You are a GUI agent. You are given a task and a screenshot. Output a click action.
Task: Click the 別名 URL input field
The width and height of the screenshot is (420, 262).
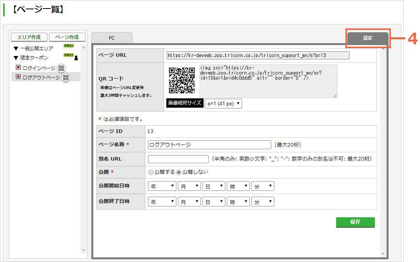click(178, 159)
